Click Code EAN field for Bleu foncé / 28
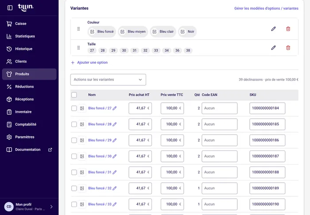310x215 pixels. pyautogui.click(x=220, y=124)
